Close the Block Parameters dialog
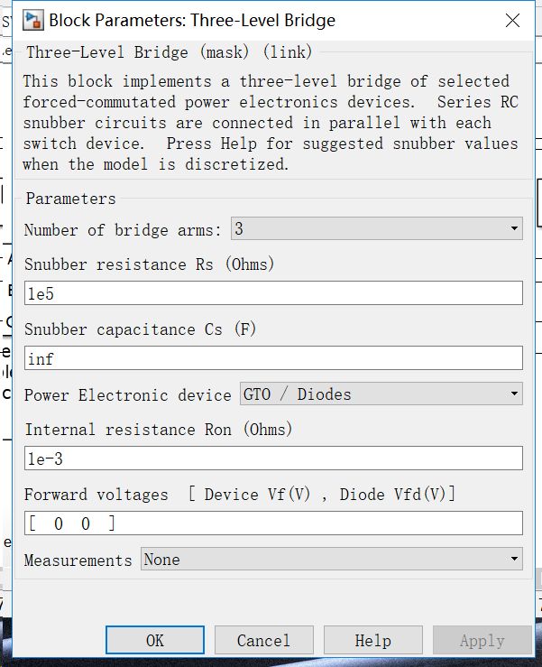 [511, 20]
